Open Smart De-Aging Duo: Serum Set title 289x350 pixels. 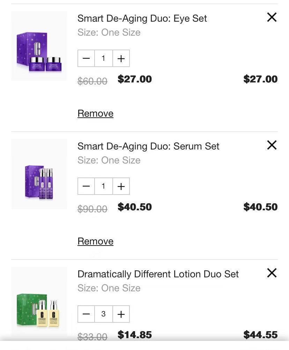click(x=148, y=146)
